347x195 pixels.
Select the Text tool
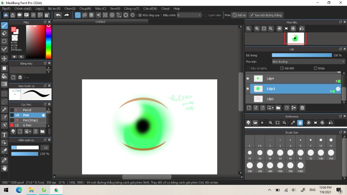pyautogui.click(x=4, y=135)
